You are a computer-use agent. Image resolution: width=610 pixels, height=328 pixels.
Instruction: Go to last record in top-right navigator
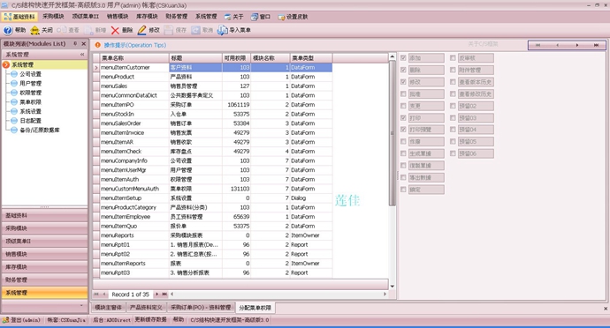(x=596, y=45)
